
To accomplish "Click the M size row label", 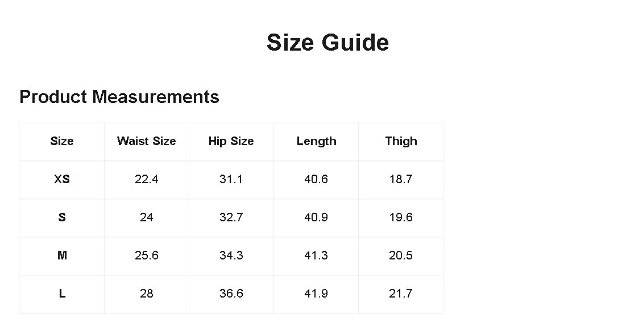I will 62,255.
